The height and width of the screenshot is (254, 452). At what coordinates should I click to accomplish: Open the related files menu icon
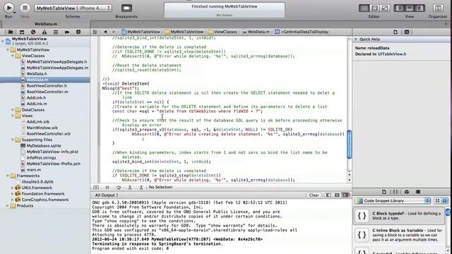95,32
